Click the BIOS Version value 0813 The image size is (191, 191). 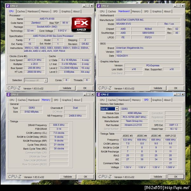pos(148,52)
